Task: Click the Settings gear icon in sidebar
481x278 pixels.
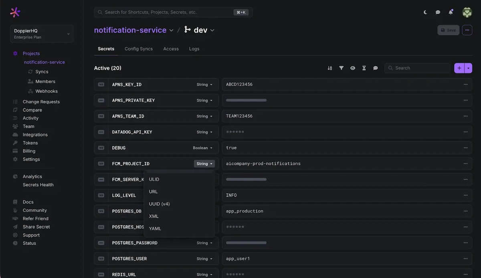Action: coord(15,159)
